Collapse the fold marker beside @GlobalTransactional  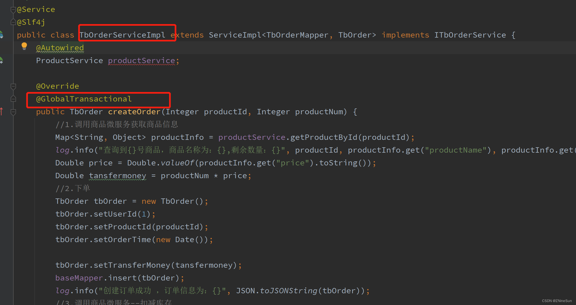(13, 99)
